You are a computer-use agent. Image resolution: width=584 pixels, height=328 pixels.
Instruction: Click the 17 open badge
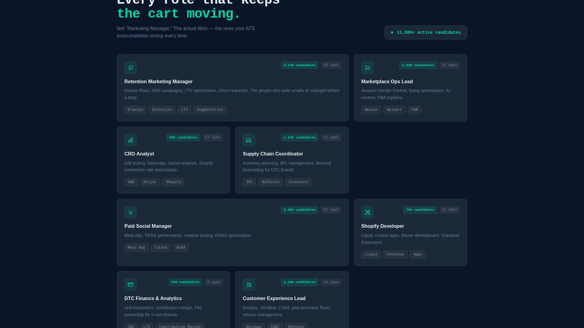212,138
